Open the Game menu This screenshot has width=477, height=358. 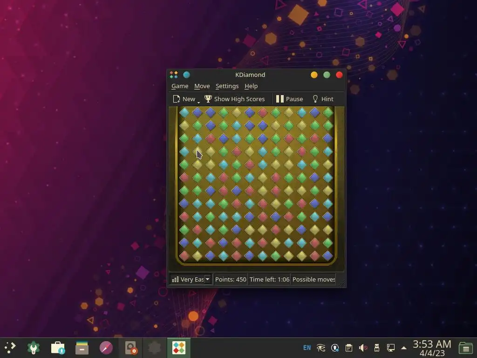(x=180, y=86)
